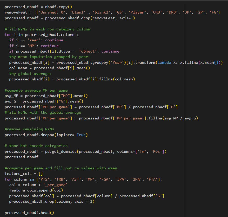The height and width of the screenshot is (217, 228).
Task: Click the True value in dropna call
Action: click(x=81, y=135)
